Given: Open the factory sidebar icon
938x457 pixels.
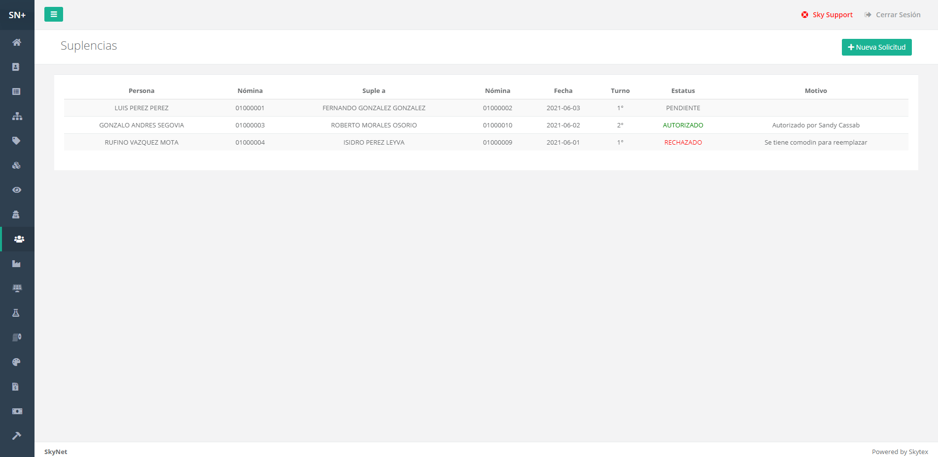Looking at the screenshot, I should pos(17,264).
